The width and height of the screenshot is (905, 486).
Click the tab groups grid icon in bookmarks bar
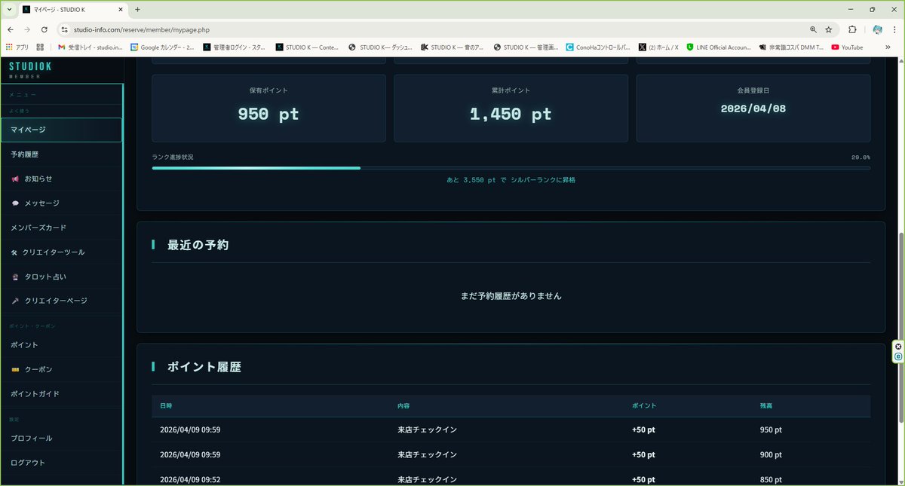pyautogui.click(x=40, y=47)
